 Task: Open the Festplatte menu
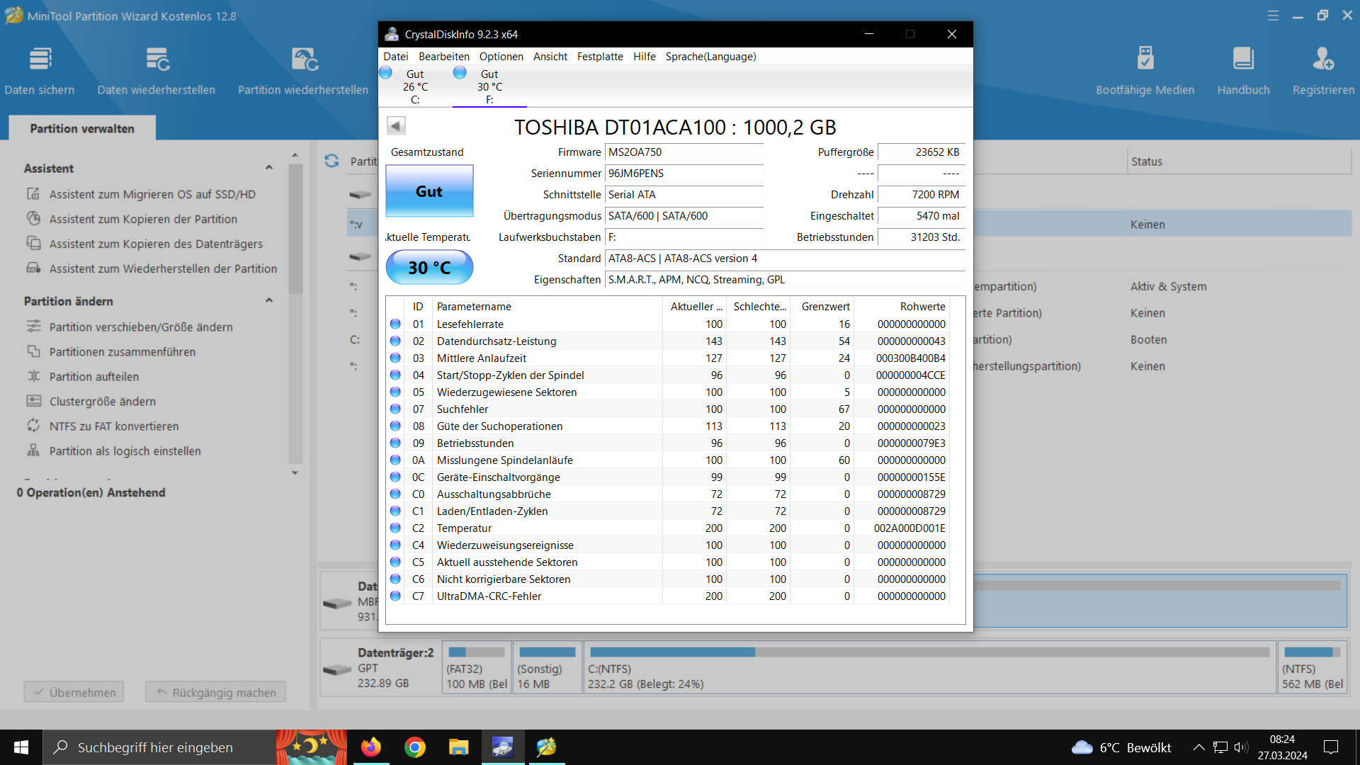click(x=599, y=57)
